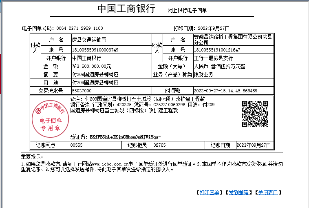Click the transaction serial number 55037000

point(82,91)
